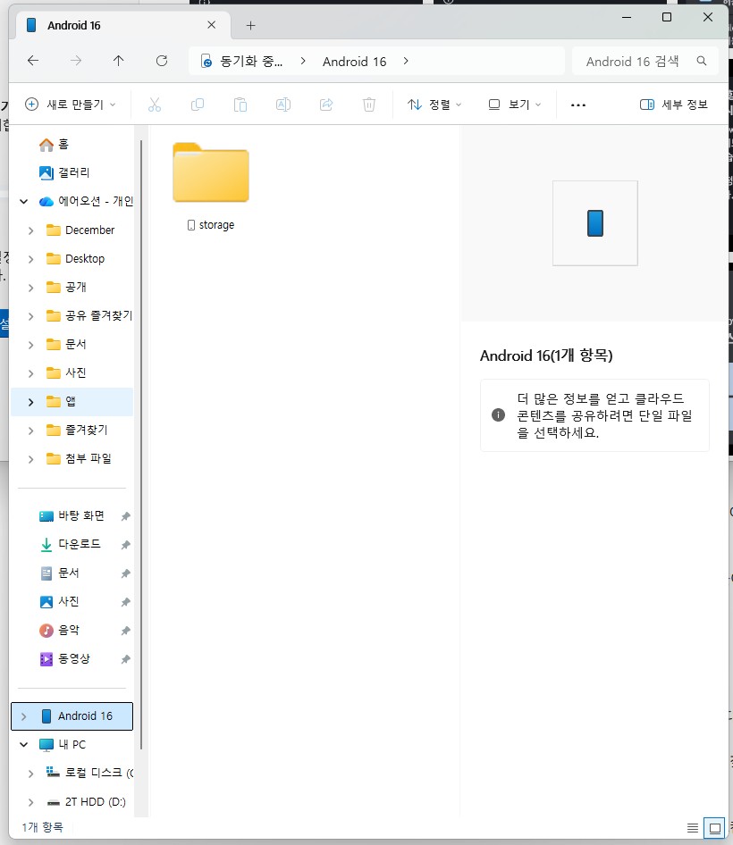This screenshot has width=733, height=845.
Task: Click pin icon next to 다운로드
Action: 125,545
